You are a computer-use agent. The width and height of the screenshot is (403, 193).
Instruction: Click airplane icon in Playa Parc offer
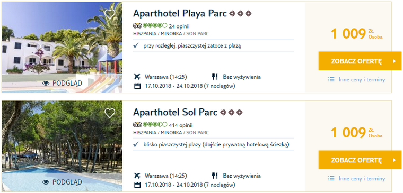(137, 77)
